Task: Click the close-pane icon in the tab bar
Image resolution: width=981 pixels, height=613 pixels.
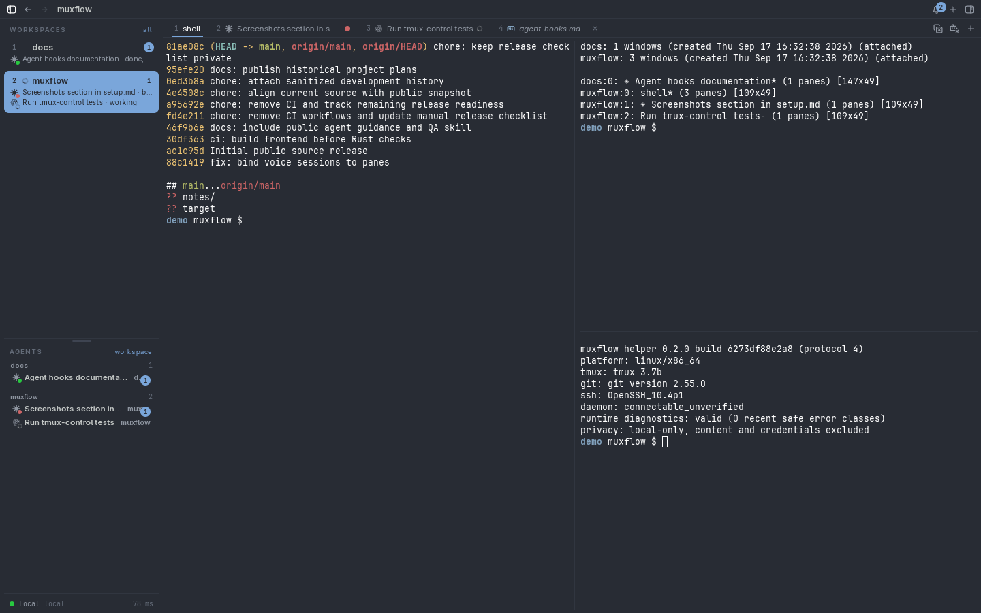Action: (x=938, y=29)
